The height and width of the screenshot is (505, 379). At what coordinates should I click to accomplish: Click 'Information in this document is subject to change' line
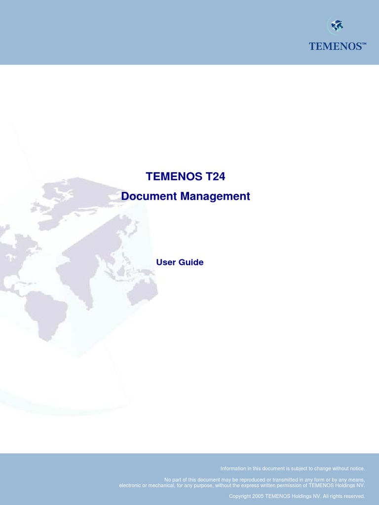(x=293, y=469)
